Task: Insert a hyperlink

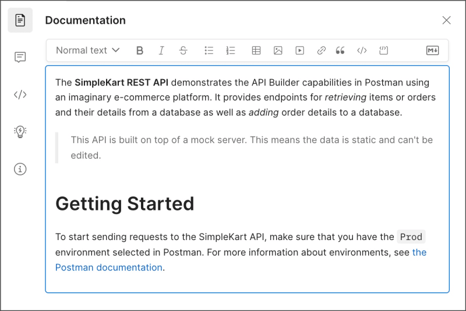Action: pyautogui.click(x=322, y=51)
